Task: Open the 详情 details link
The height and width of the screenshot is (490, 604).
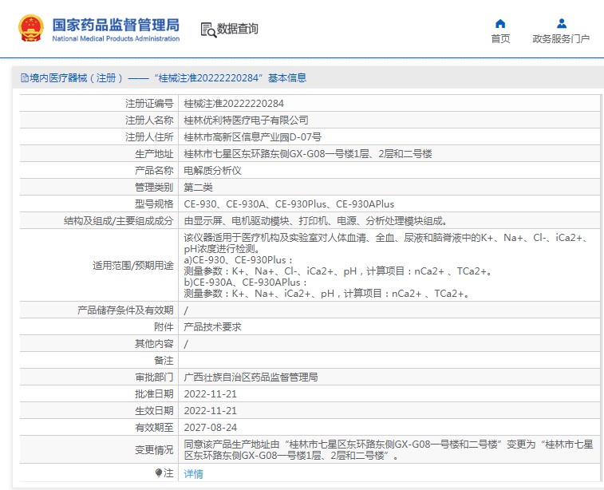Action: [193, 474]
